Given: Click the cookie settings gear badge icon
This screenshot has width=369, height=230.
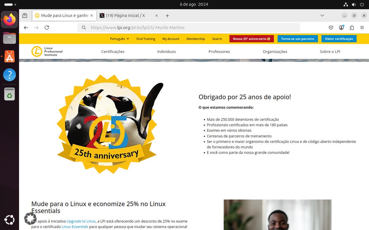Looking at the screenshot, I should [x=30, y=219].
